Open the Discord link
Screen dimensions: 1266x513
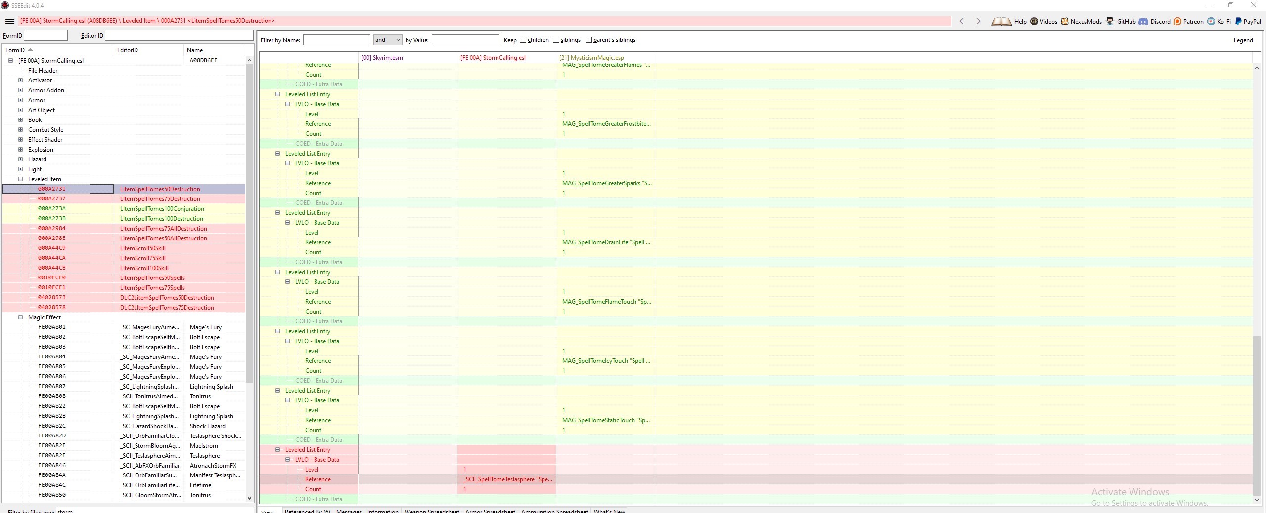click(1160, 22)
